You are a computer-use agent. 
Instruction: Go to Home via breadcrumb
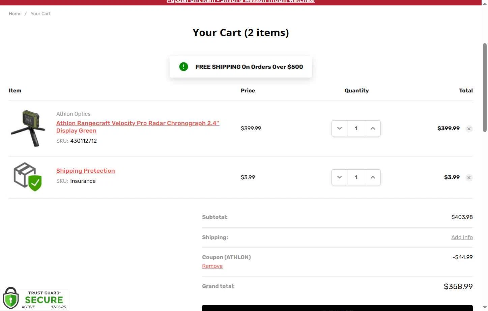pyautogui.click(x=15, y=13)
